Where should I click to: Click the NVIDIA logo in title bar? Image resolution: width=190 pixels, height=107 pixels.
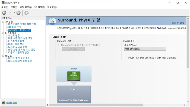click(x=3, y=3)
